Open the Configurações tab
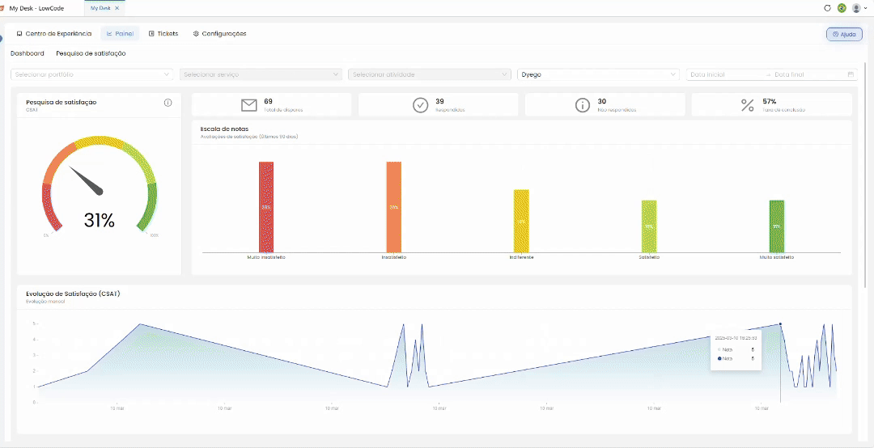Image resolution: width=874 pixels, height=448 pixels. click(x=219, y=33)
